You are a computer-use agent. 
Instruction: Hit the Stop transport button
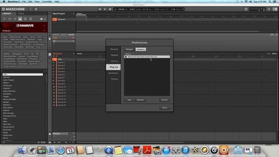click(110, 9)
